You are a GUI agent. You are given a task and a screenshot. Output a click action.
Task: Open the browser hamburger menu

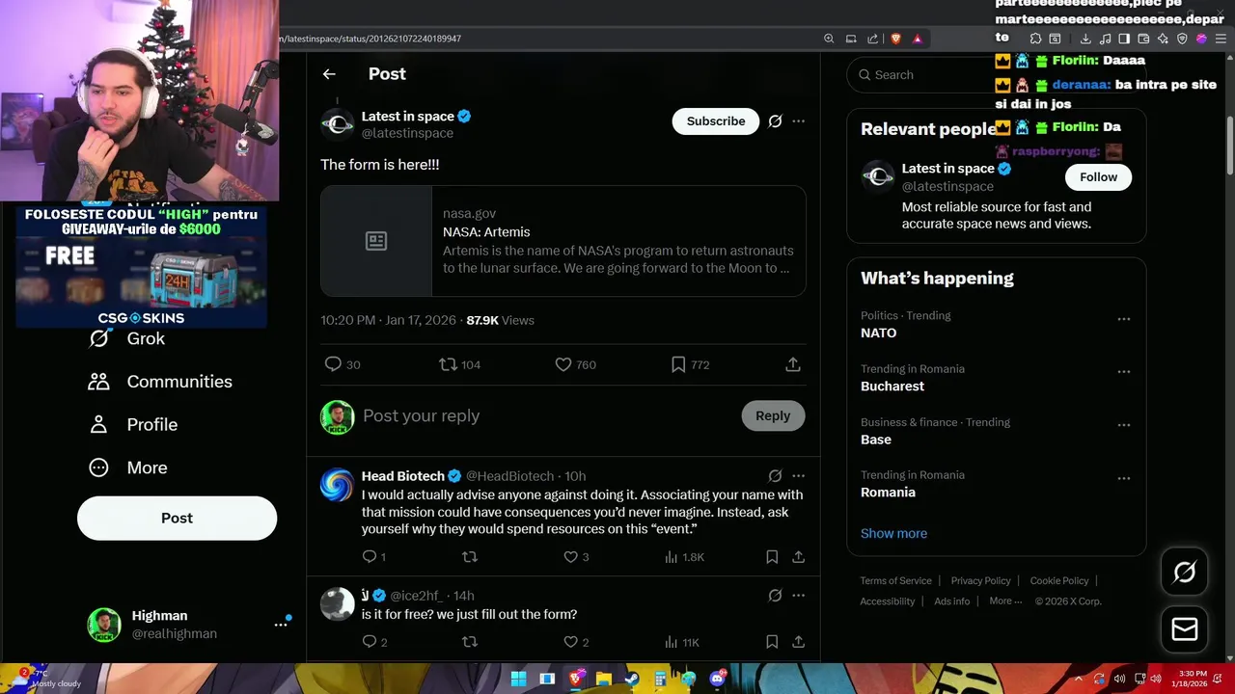coord(1221,39)
